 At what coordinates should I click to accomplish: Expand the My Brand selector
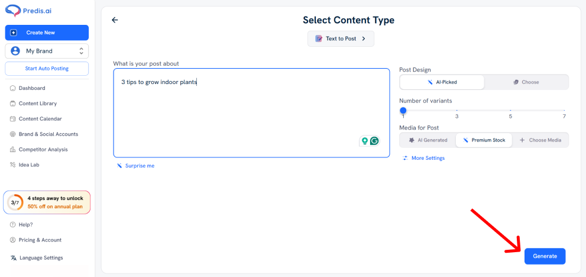tap(47, 51)
